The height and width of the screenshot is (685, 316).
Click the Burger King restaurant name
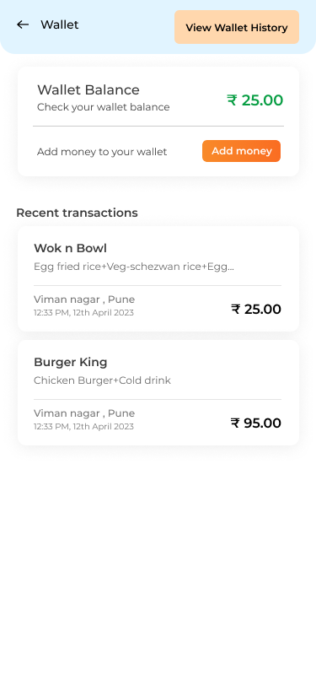click(70, 362)
